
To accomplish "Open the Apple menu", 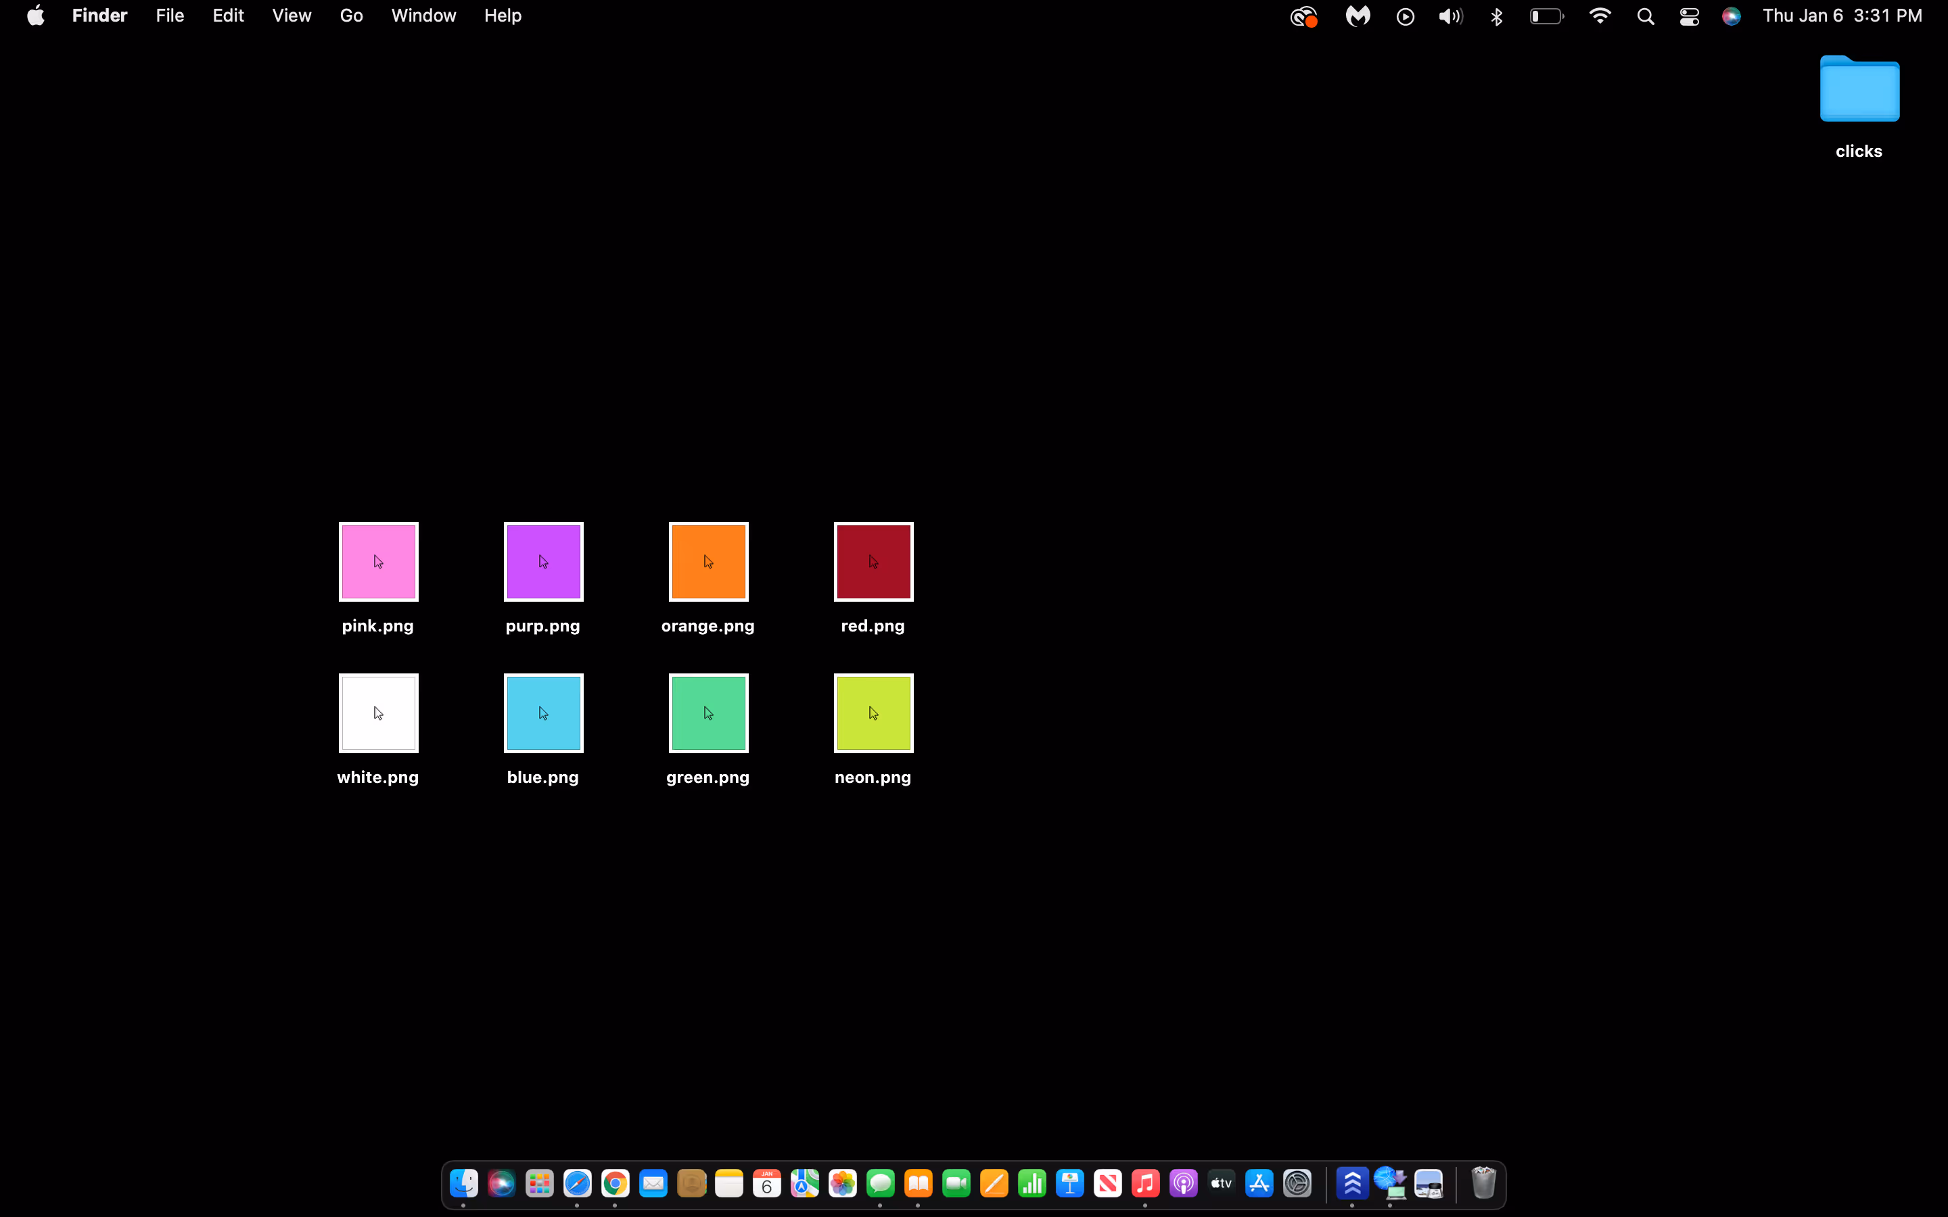I will (x=35, y=16).
